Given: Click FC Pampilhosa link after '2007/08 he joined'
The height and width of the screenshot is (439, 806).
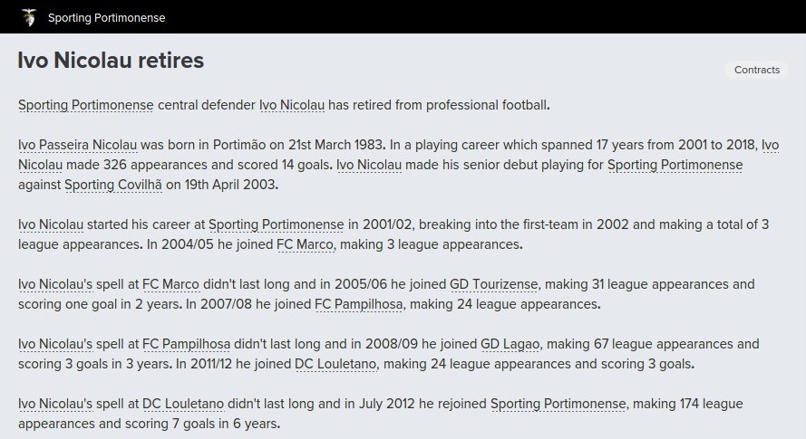Looking at the screenshot, I should [x=359, y=304].
